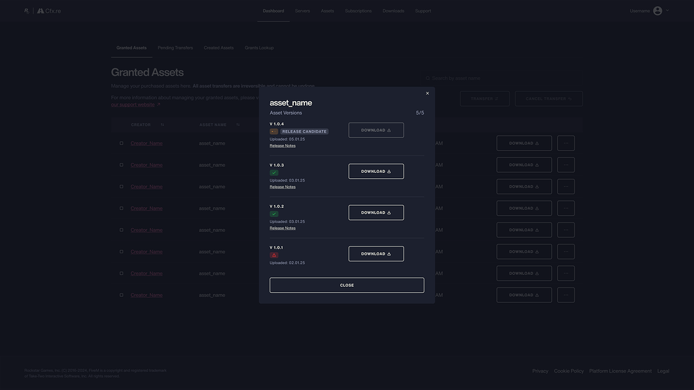Viewport: 694px width, 390px height.
Task: Sort by Creator column arrows
Action: click(162, 125)
